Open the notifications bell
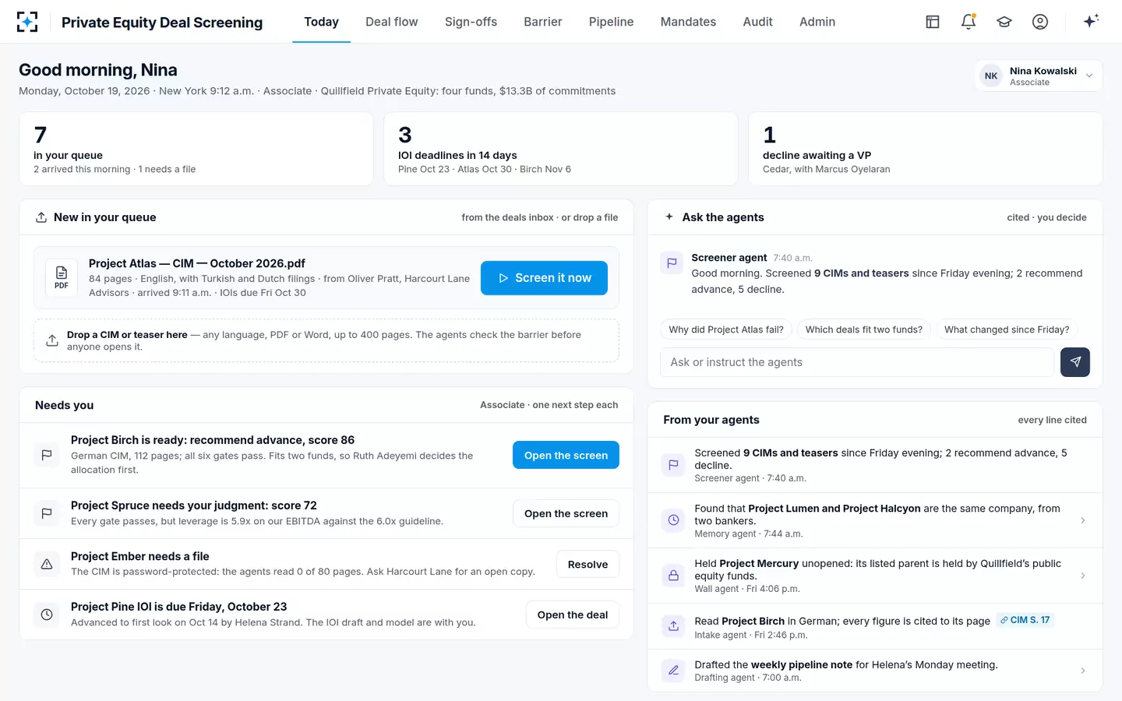The height and width of the screenshot is (701, 1122). pyautogui.click(x=969, y=22)
